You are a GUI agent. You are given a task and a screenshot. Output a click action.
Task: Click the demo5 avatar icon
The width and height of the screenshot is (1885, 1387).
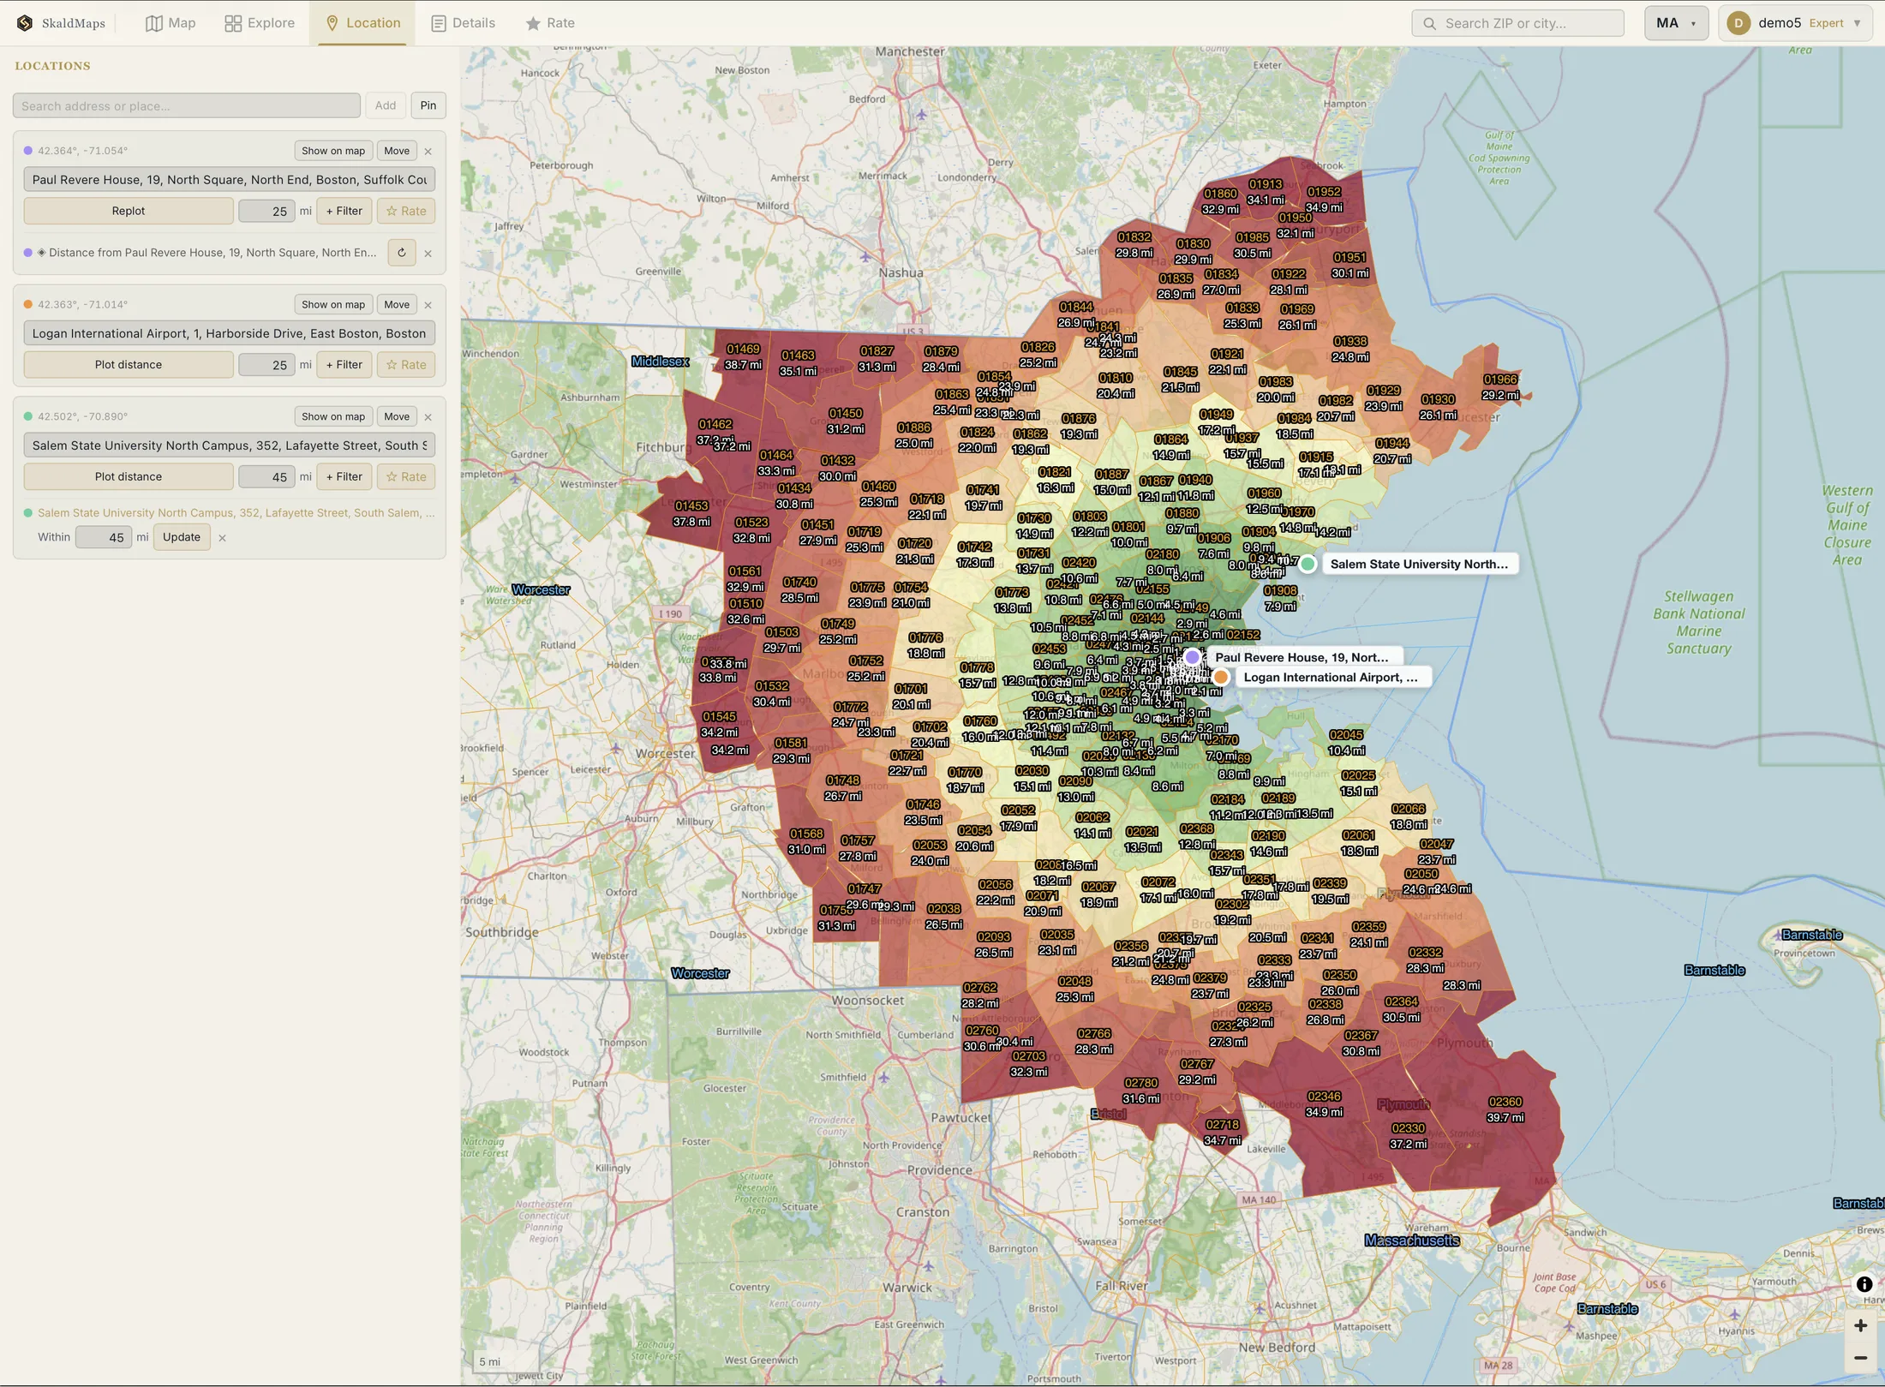1738,23
